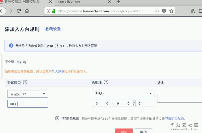Viewport: 202px width, 133px height.
Task: Close the 管理控制台-网络控制台 tab
Action: [50, 2]
